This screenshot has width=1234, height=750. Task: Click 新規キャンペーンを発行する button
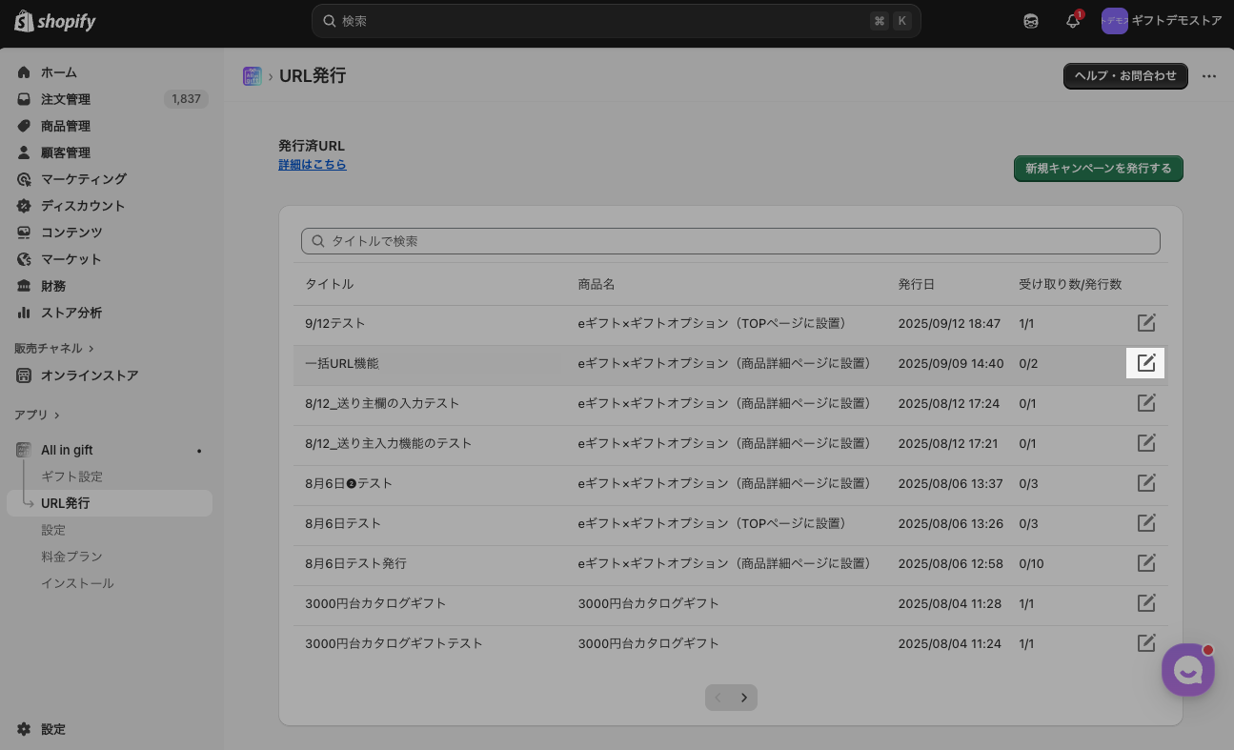(x=1098, y=169)
